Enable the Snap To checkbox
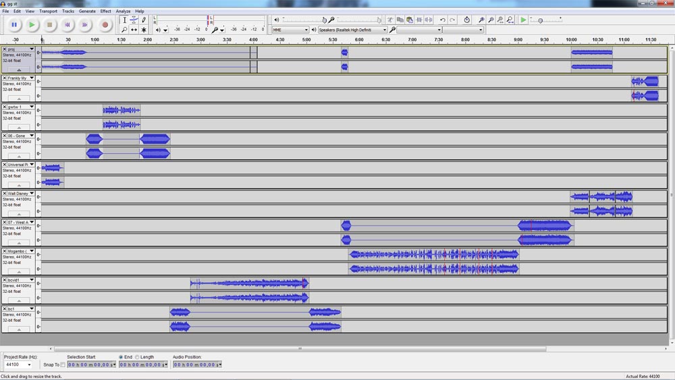675x380 pixels. pyautogui.click(x=63, y=364)
